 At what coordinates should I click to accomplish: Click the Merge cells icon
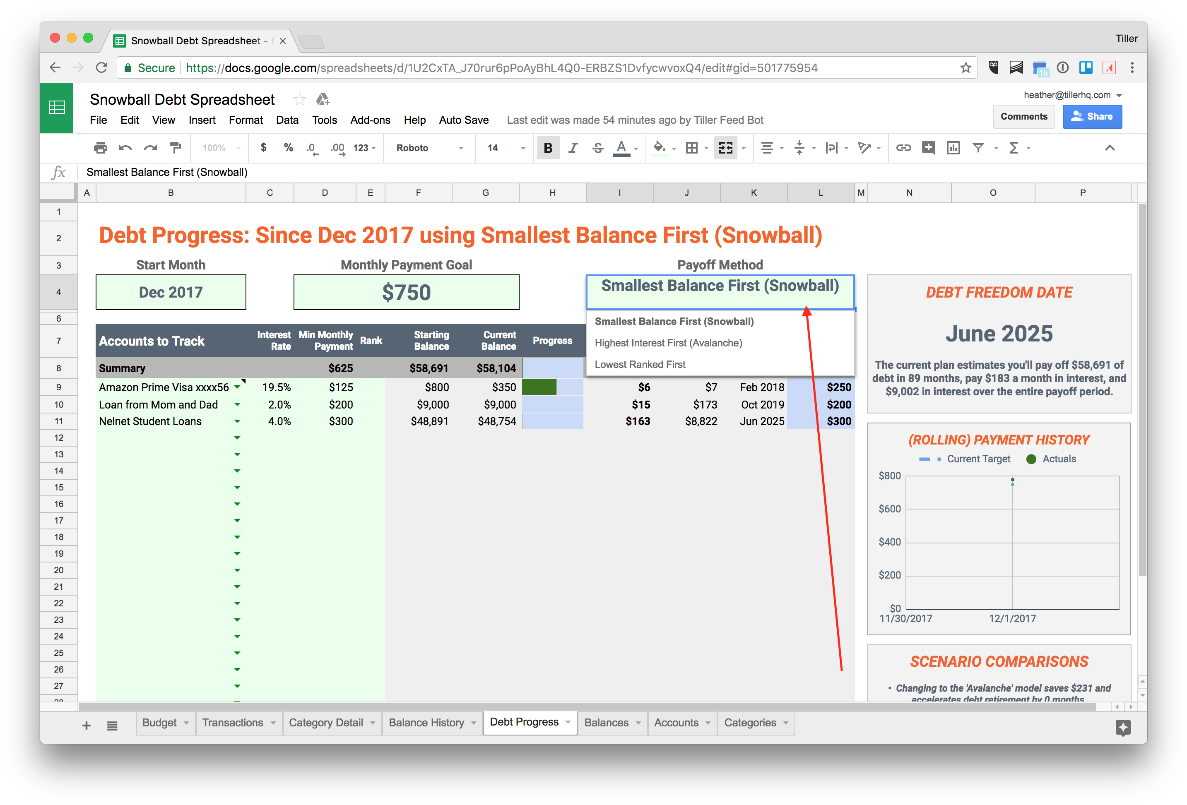point(725,148)
